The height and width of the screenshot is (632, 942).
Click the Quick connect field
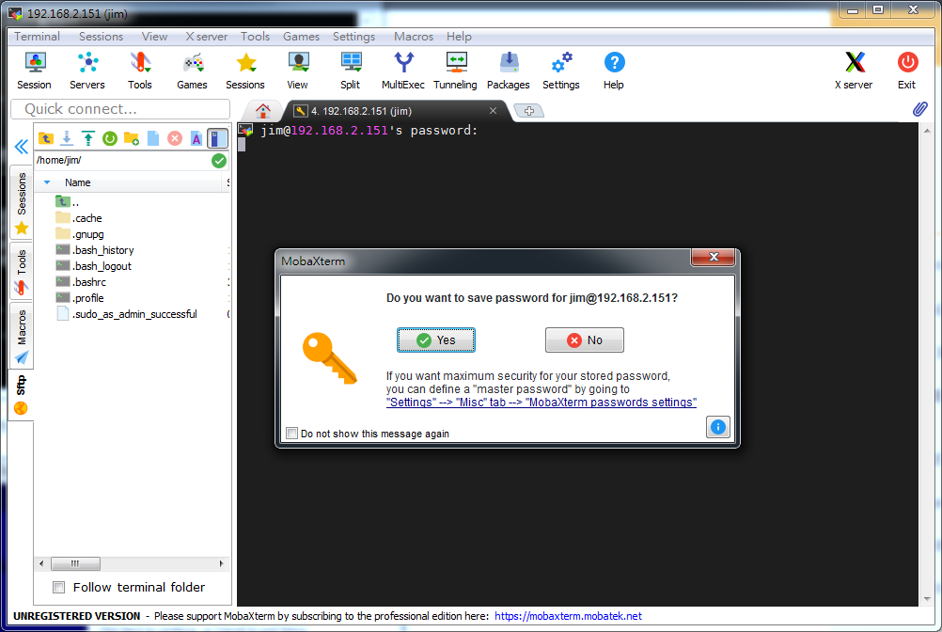pos(120,109)
